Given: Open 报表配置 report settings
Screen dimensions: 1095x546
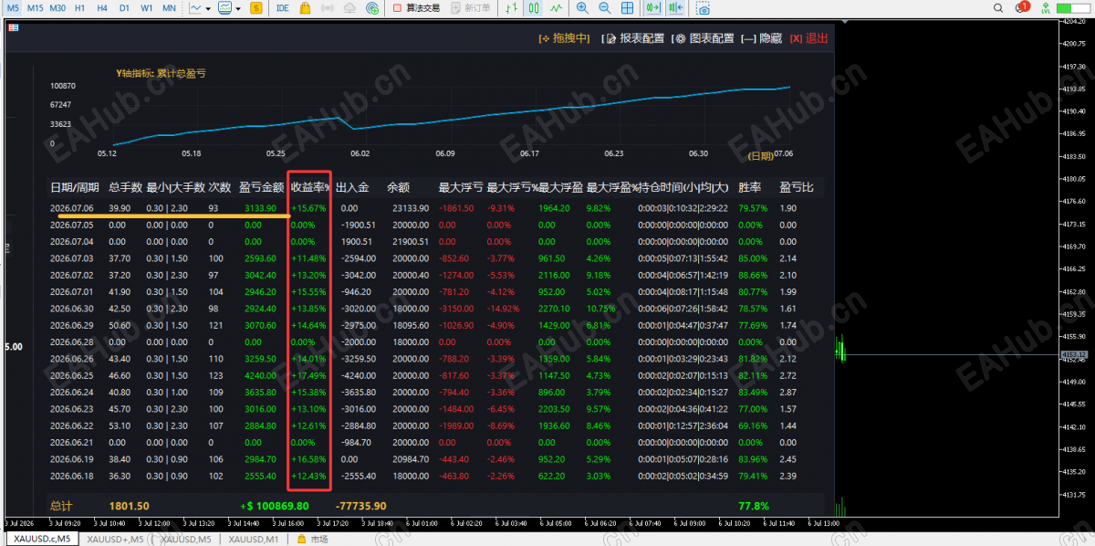Looking at the screenshot, I should coord(633,38).
